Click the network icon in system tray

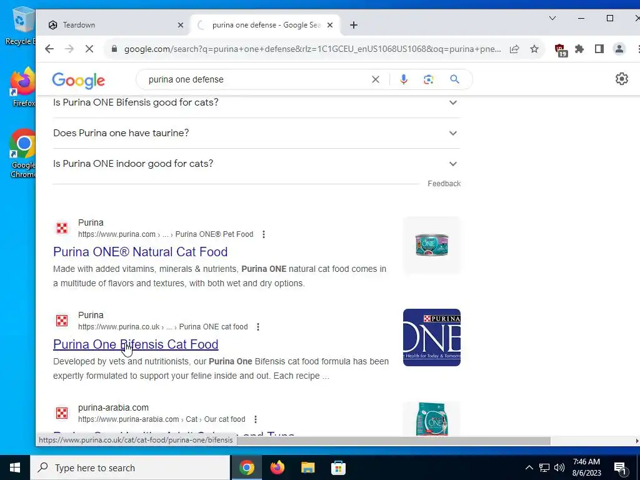pos(544,467)
